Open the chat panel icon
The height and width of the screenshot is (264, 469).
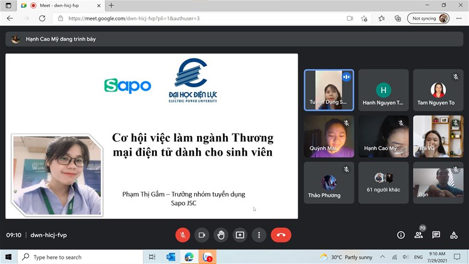pyautogui.click(x=436, y=235)
